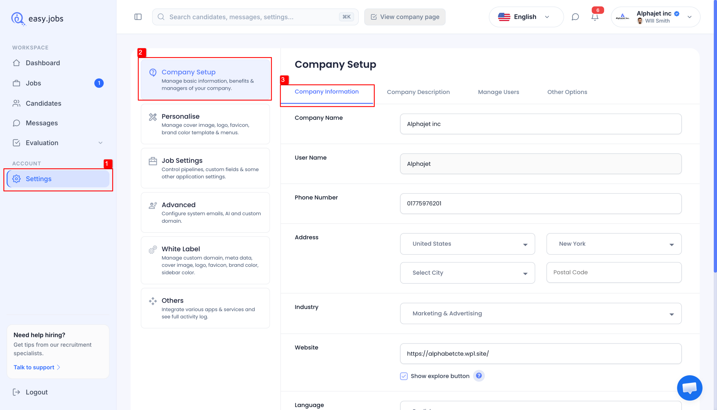Expand the Evaluation submenu chevron
This screenshot has width=717, height=410.
coord(100,143)
